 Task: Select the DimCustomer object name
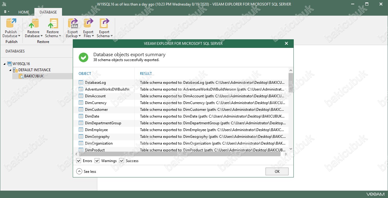(96, 110)
